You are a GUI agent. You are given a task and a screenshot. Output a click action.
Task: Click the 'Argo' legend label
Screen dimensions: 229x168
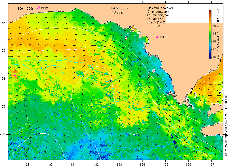44,8
